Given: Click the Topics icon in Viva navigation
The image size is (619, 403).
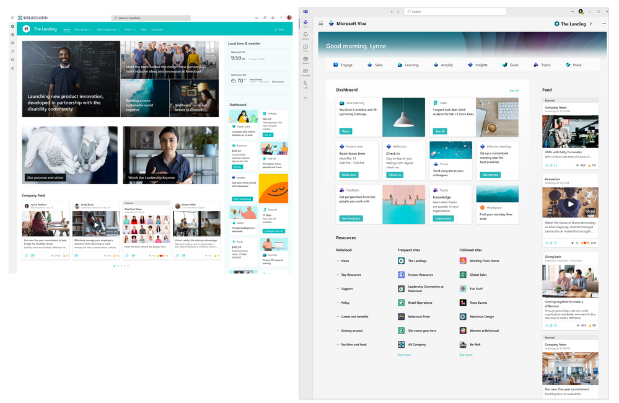Looking at the screenshot, I should [535, 65].
